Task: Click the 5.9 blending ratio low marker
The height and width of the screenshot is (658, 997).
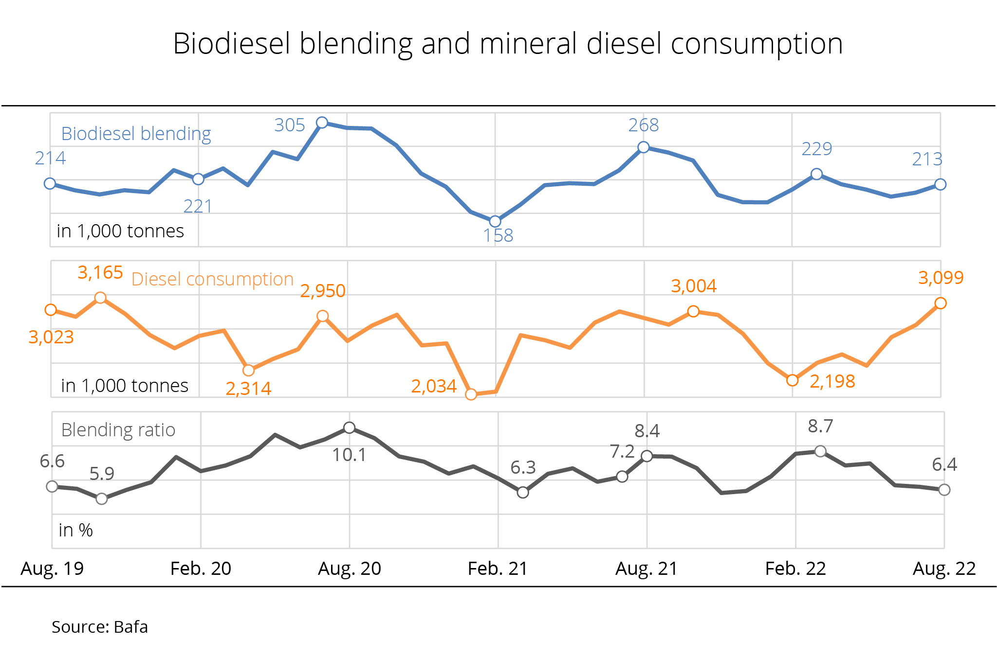Action: (102, 498)
